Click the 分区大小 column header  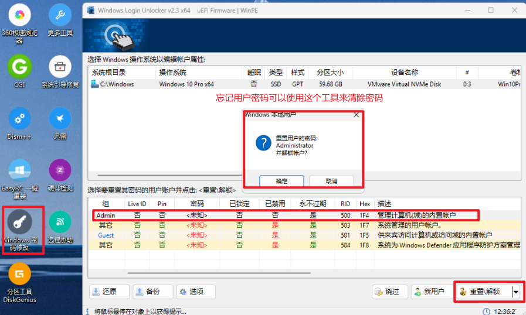tap(330, 73)
